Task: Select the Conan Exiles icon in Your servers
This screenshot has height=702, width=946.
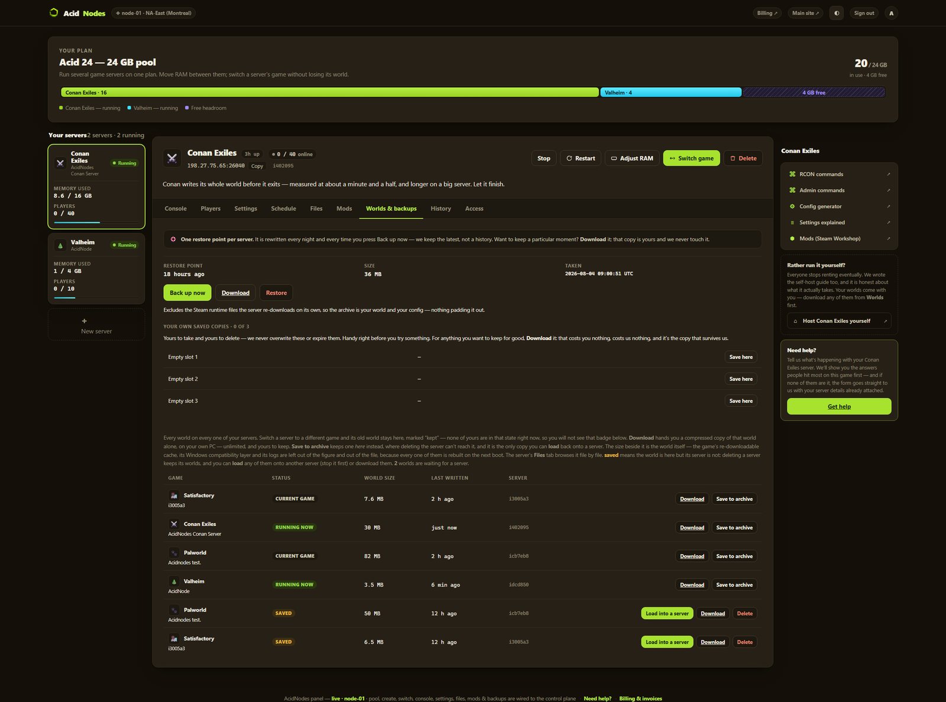Action: [60, 163]
